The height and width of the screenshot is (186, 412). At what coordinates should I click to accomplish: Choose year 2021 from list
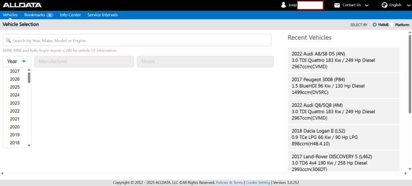pyautogui.click(x=15, y=119)
